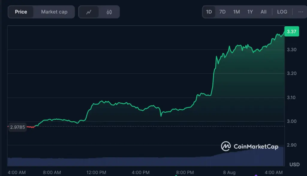Click the green 3.37 price tag
This screenshot has width=307, height=176.
click(x=292, y=31)
